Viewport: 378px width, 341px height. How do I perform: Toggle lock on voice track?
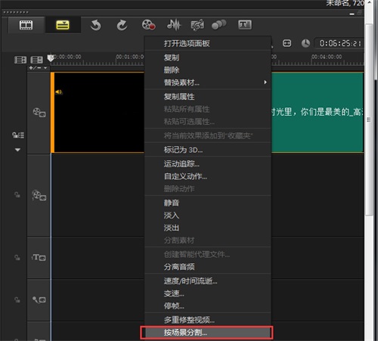[17, 300]
